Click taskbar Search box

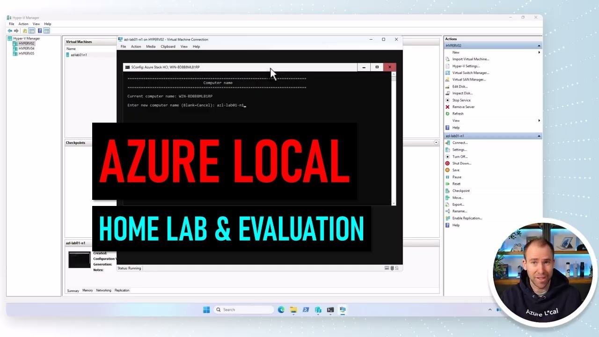(244, 309)
